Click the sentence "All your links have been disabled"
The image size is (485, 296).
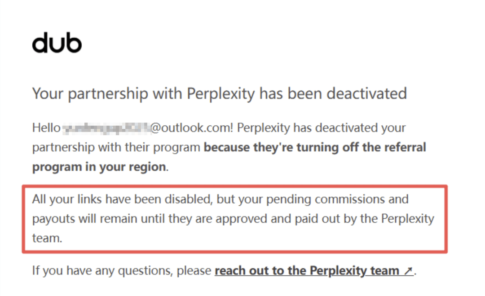click(121, 199)
